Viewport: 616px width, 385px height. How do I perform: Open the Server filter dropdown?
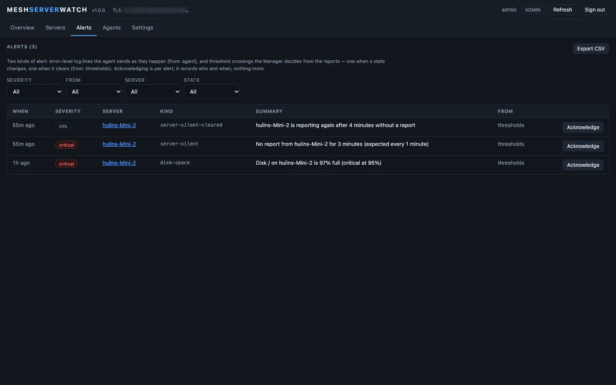153,92
